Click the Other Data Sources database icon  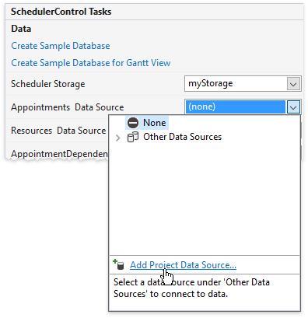pos(133,137)
